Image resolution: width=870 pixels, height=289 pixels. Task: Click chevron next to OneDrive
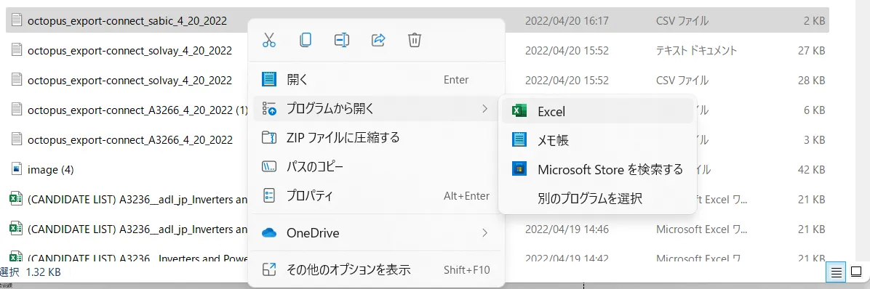[x=485, y=233]
